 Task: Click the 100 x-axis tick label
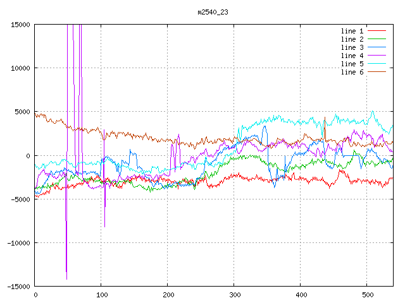point(101,295)
